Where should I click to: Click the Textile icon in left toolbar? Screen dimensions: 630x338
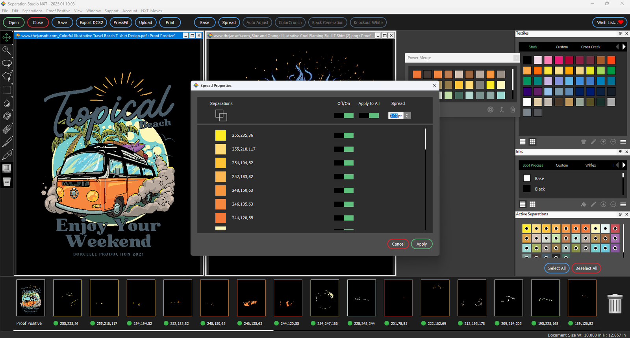7,168
